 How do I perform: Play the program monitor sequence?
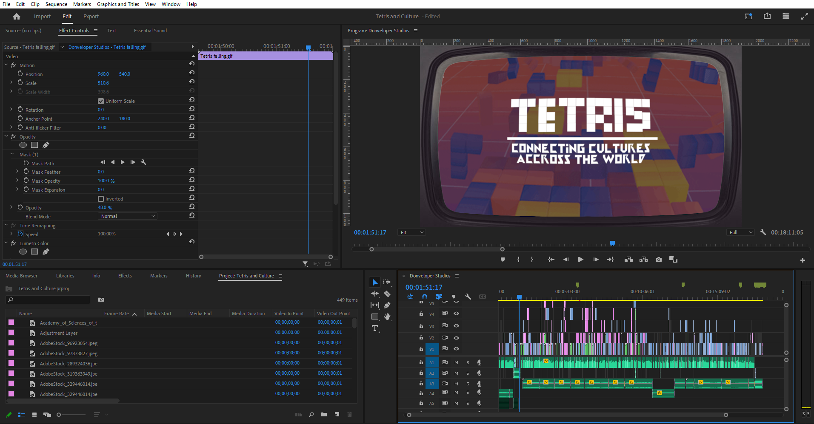click(580, 260)
